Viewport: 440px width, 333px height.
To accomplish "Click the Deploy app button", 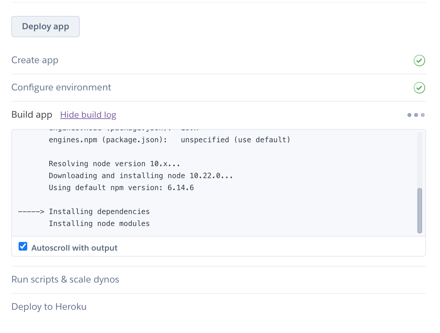I will click(46, 27).
